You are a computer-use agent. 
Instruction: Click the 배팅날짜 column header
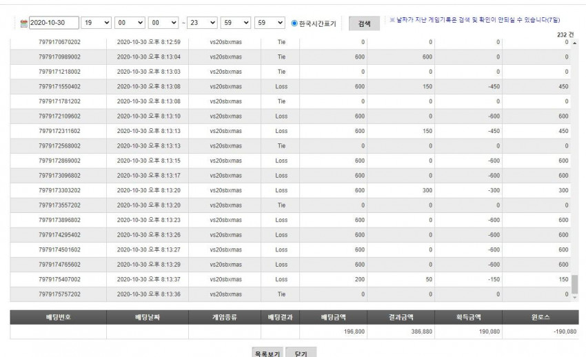coord(148,317)
